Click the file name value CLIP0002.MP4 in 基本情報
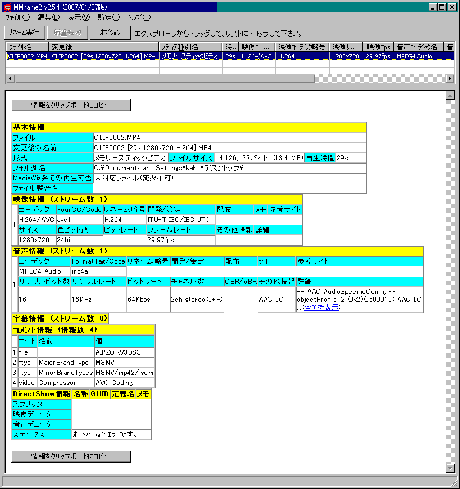The width and height of the screenshot is (460, 489). pos(117,138)
